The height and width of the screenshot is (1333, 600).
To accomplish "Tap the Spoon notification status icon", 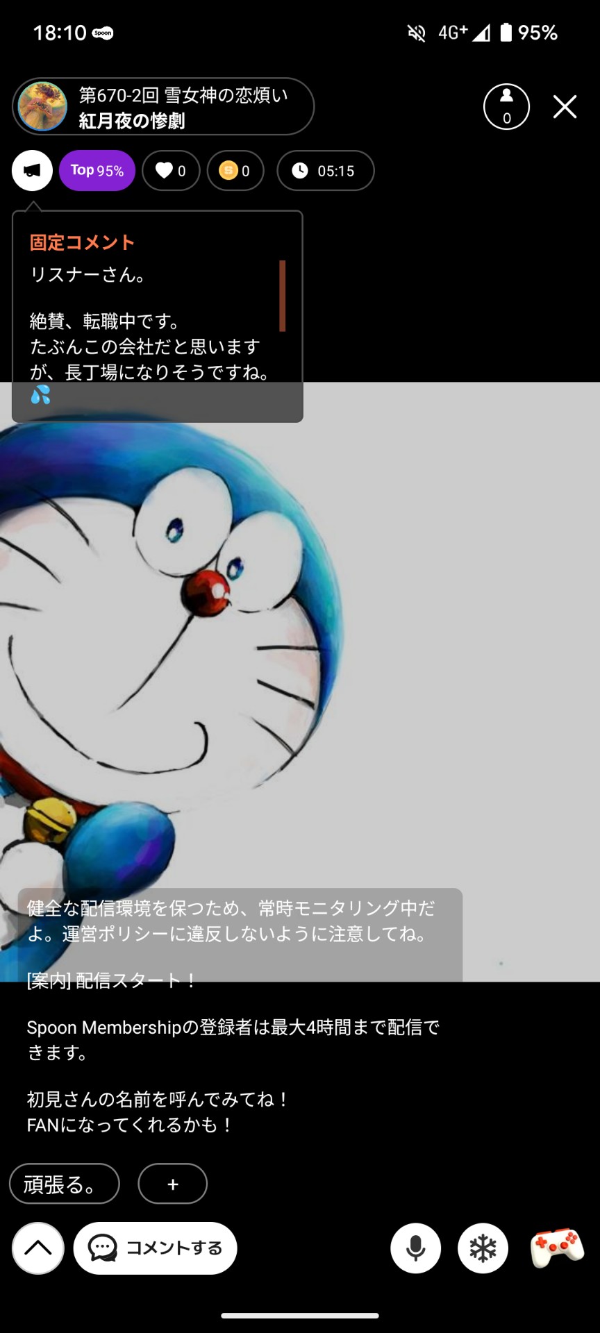I will click(x=103, y=33).
